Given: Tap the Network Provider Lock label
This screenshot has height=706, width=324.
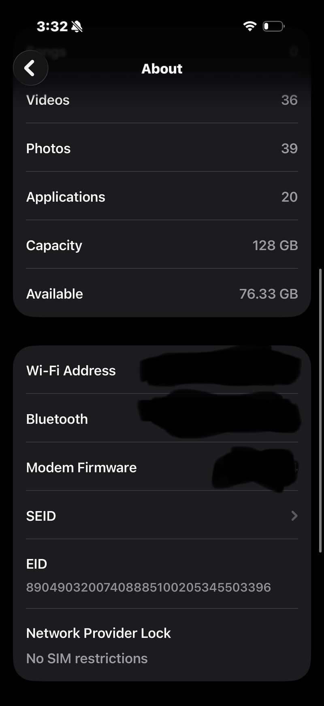Looking at the screenshot, I should click(98, 633).
